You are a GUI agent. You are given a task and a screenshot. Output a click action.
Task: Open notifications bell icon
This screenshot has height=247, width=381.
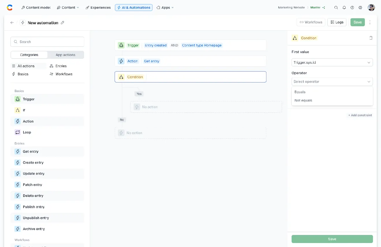[x=344, y=8]
